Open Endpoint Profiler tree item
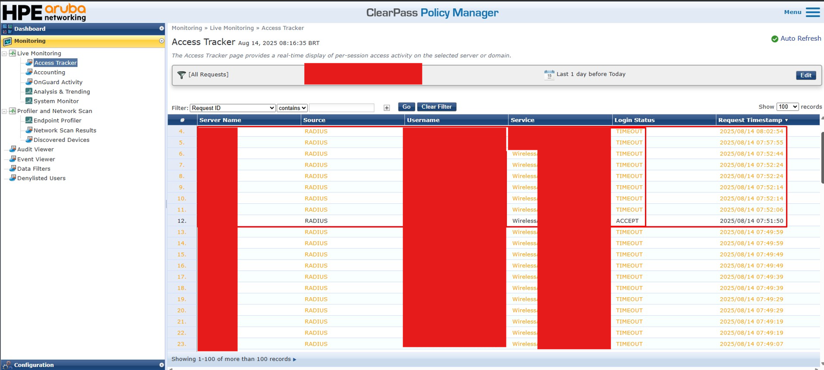This screenshot has width=824, height=370. [x=57, y=121]
